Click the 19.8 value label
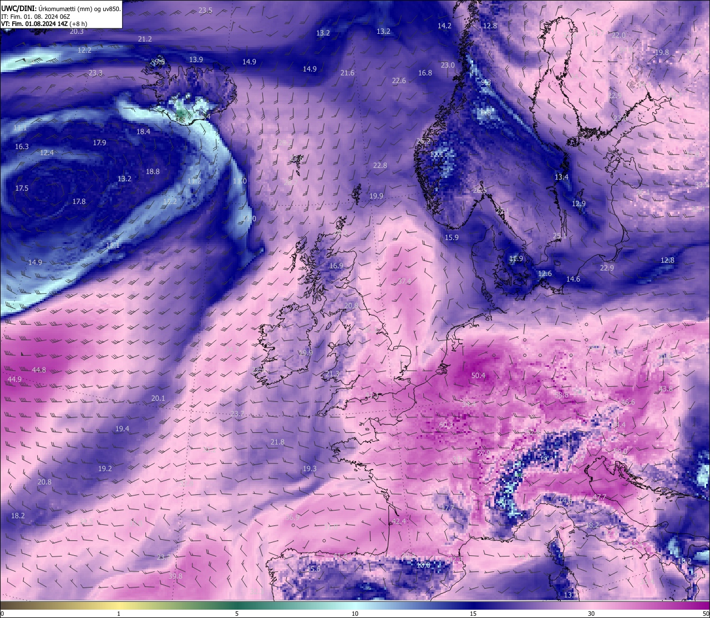Image resolution: width=710 pixels, height=618 pixels. coord(662,53)
